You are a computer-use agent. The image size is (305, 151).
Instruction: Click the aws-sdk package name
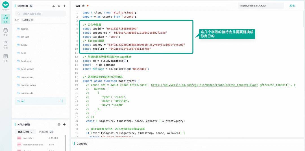tap(27, 138)
